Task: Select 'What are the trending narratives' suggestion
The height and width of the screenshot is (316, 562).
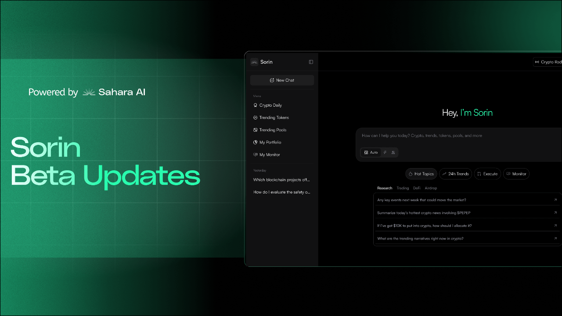Action: 468,239
